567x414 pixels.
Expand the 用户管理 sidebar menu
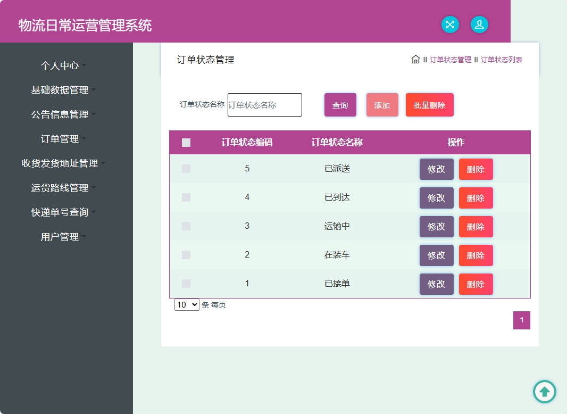point(60,236)
